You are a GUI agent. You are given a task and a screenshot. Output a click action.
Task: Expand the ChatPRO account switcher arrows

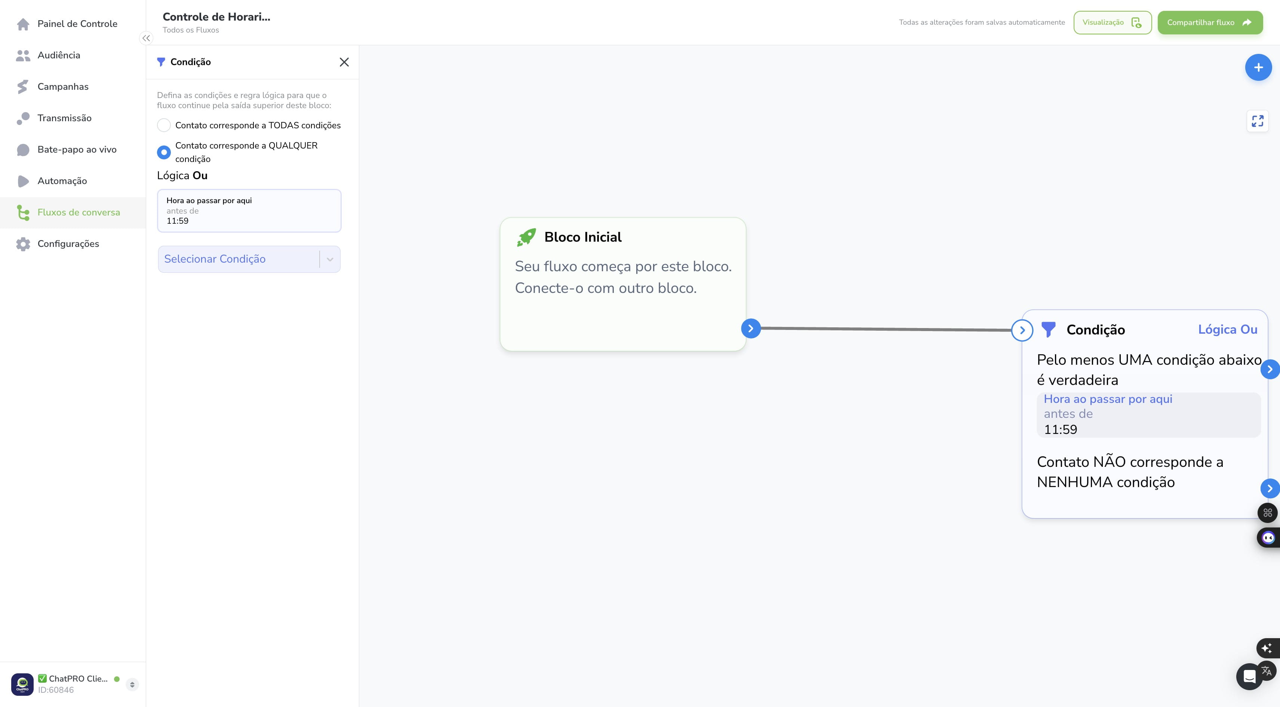pyautogui.click(x=132, y=685)
